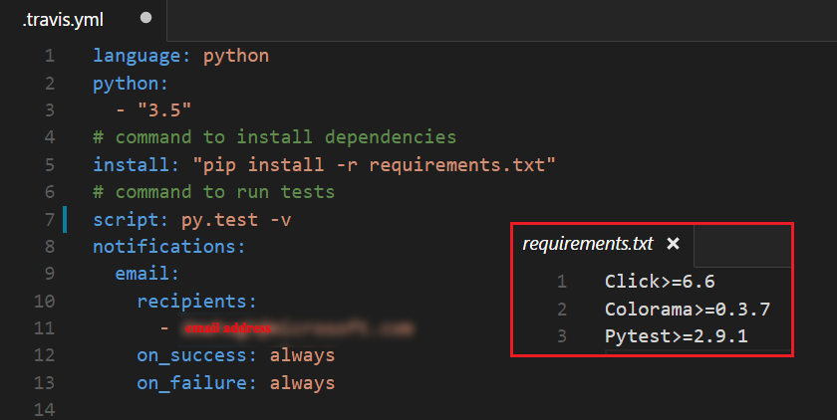Click the unsaved dot on .travis.yml tab
This screenshot has width=837, height=420.
146,18
